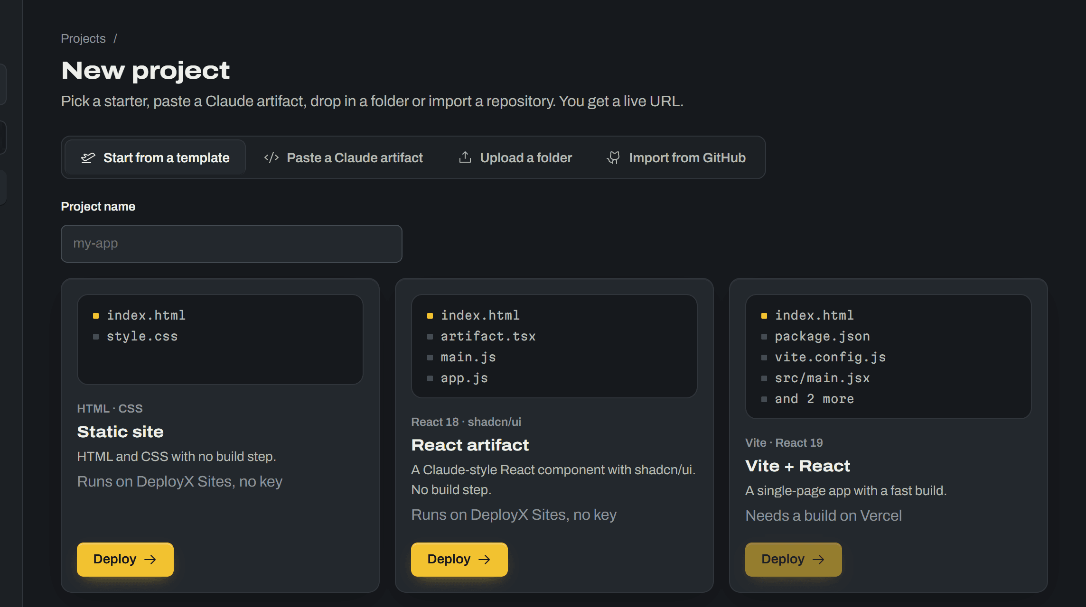This screenshot has height=607, width=1086.
Task: Click index.html in the Static site card
Action: pos(146,315)
